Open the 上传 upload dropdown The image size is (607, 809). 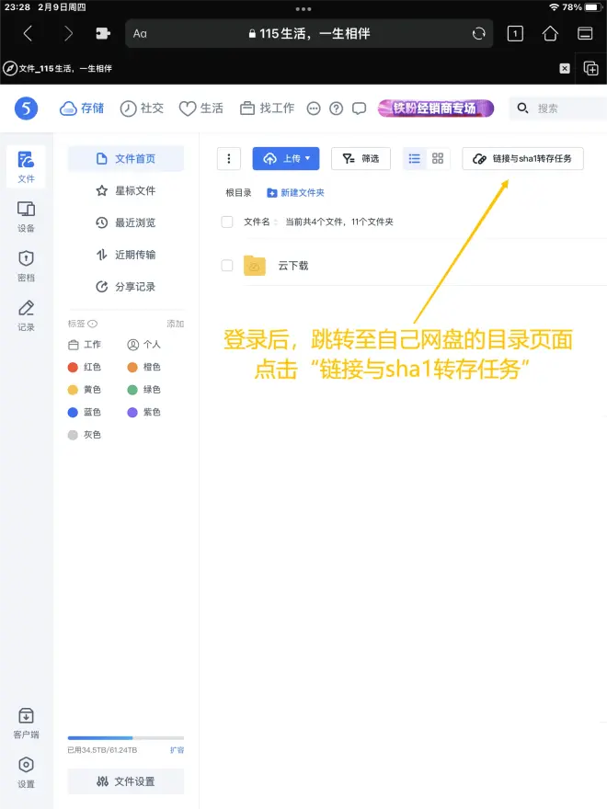click(286, 158)
